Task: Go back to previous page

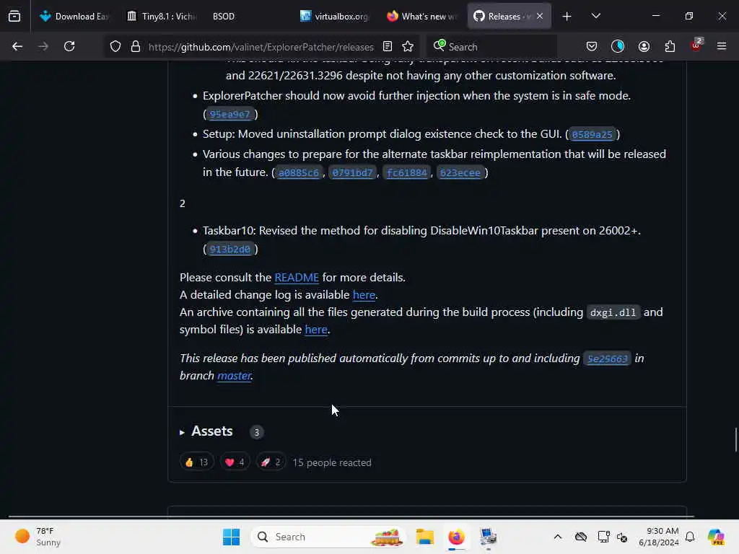Action: click(x=17, y=46)
